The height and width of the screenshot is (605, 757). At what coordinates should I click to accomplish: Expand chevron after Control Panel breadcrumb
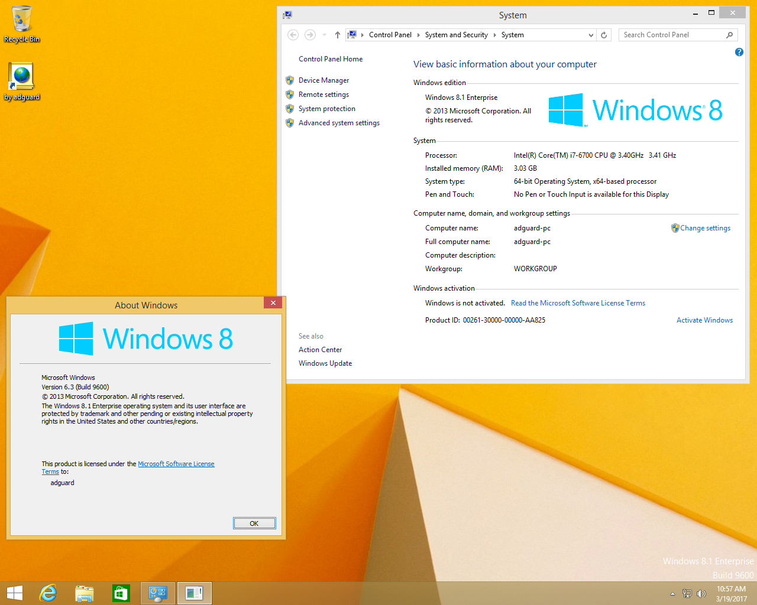[419, 35]
